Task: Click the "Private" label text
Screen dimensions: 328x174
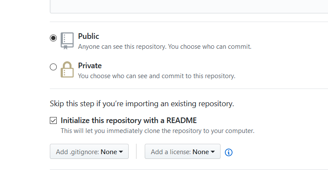Action: pyautogui.click(x=90, y=66)
